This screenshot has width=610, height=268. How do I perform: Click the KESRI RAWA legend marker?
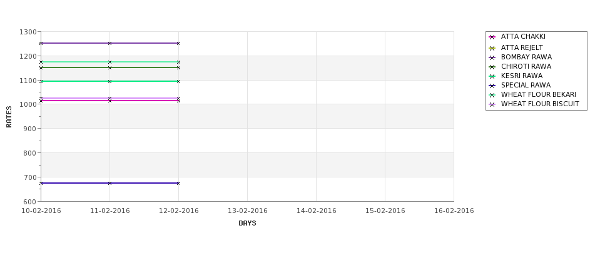[x=492, y=76]
